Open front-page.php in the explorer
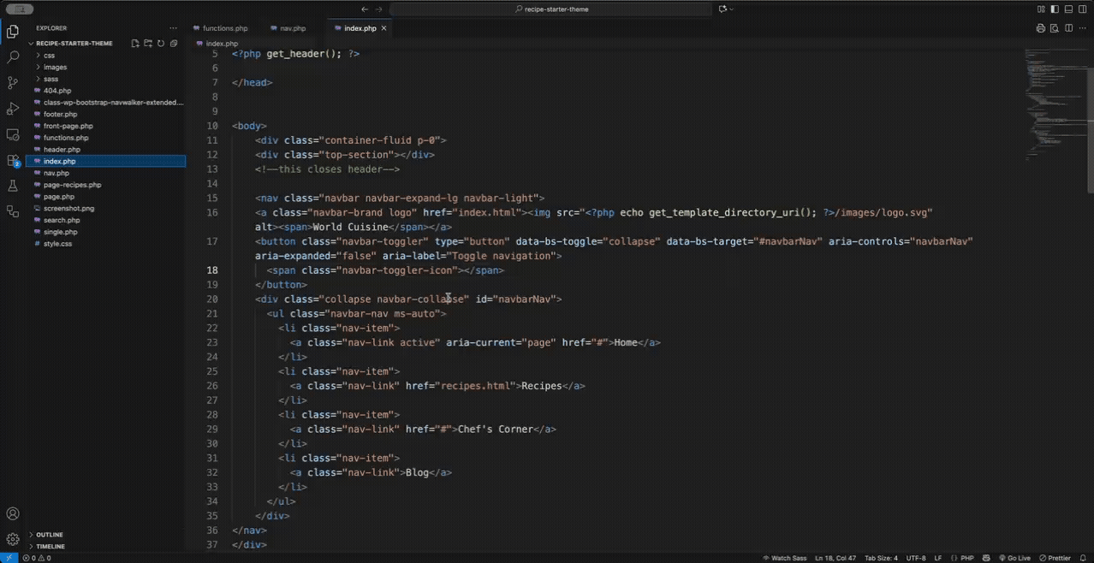The image size is (1094, 563). tap(68, 126)
